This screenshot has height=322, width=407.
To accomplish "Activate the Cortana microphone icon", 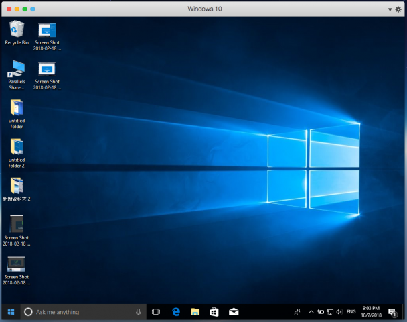I will [x=139, y=311].
